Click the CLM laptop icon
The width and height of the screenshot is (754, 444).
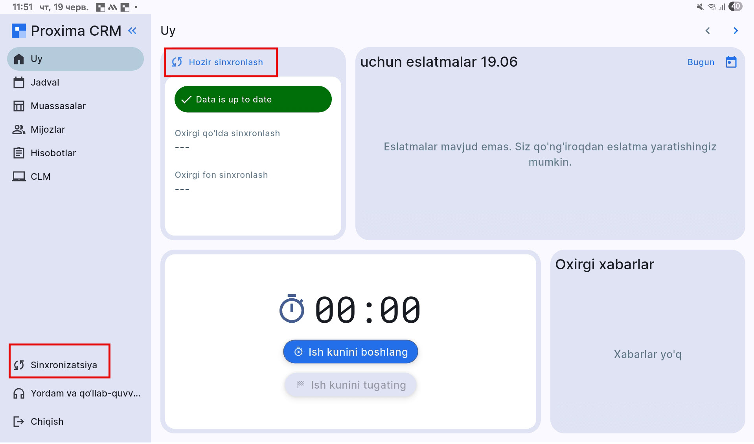tap(18, 177)
